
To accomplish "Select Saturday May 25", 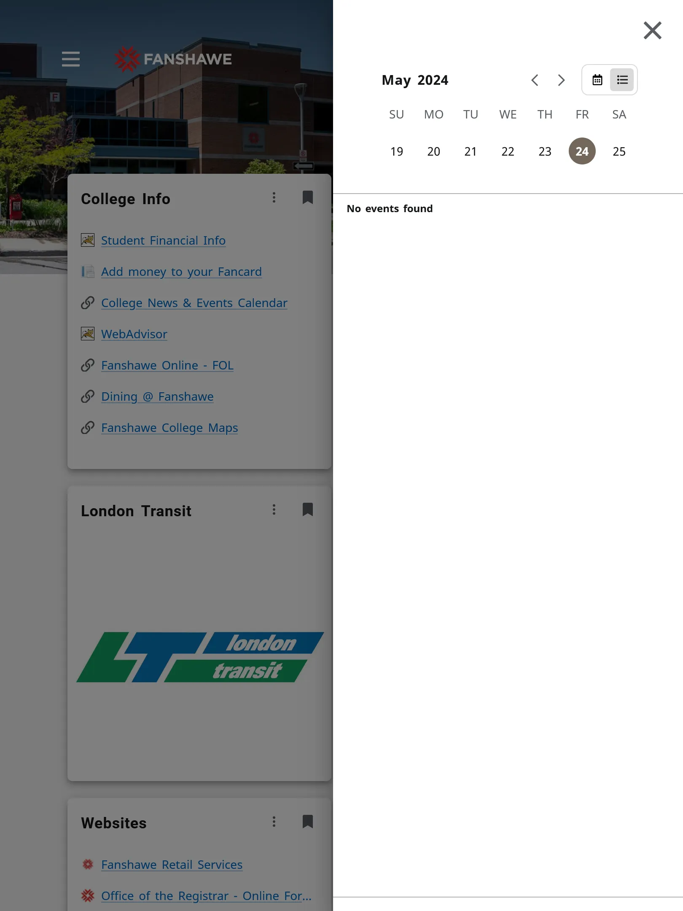I will pyautogui.click(x=619, y=151).
